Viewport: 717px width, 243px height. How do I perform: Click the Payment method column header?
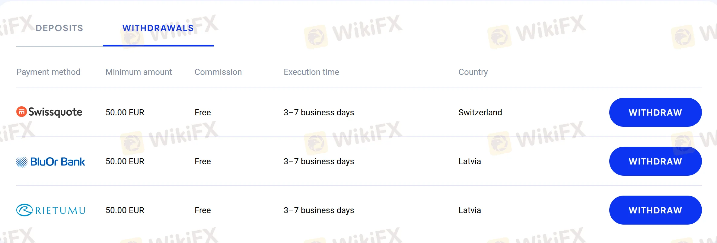click(48, 72)
